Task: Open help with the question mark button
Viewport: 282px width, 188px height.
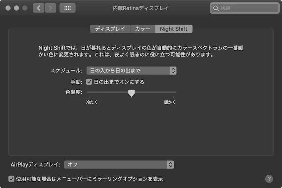Action: click(269, 179)
